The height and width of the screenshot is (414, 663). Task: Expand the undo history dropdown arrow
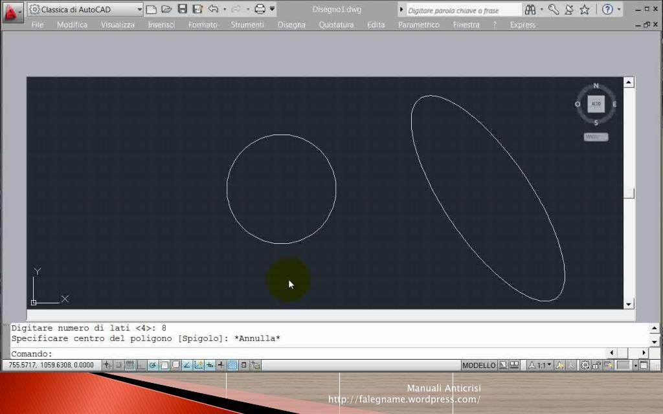coord(225,9)
